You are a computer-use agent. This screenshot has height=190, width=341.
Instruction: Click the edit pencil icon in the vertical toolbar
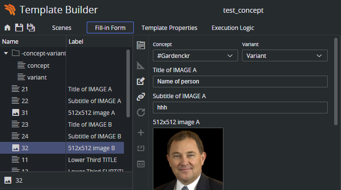[x=141, y=81]
